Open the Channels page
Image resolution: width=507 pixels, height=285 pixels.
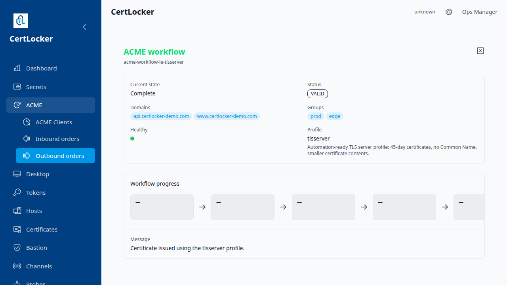51,266
